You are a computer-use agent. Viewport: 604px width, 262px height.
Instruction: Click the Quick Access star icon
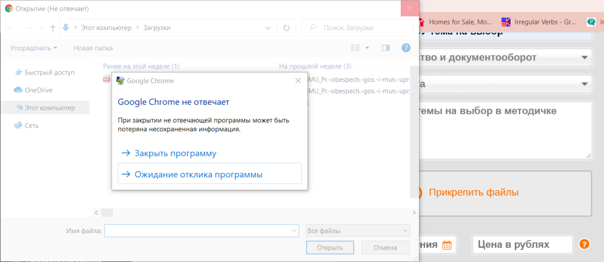[18, 72]
